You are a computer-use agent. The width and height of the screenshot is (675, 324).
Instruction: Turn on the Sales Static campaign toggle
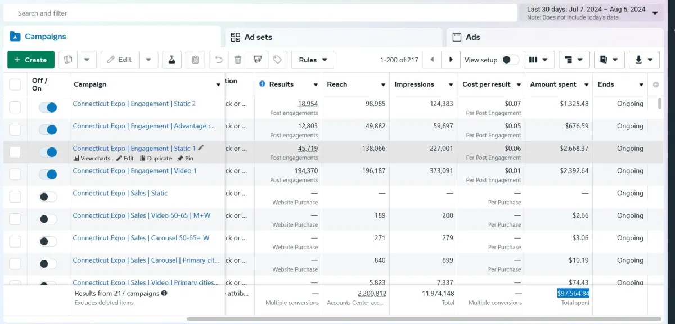(48, 197)
